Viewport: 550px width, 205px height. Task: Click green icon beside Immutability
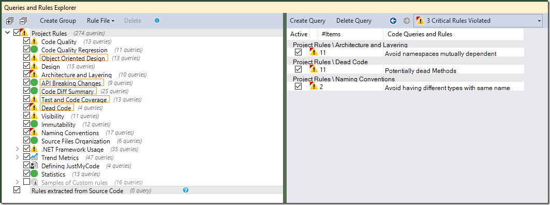(34, 124)
